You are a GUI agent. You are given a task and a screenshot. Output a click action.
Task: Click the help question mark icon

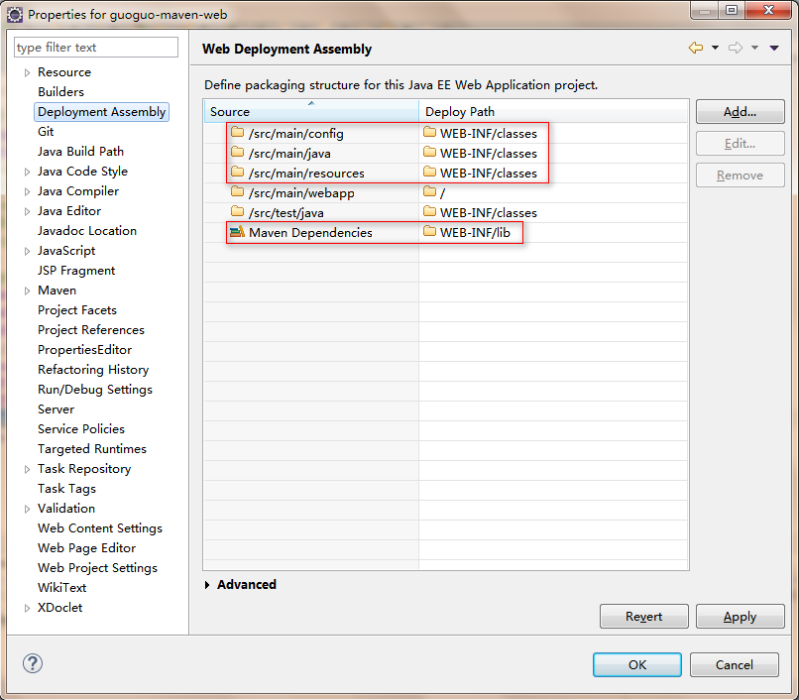33,663
